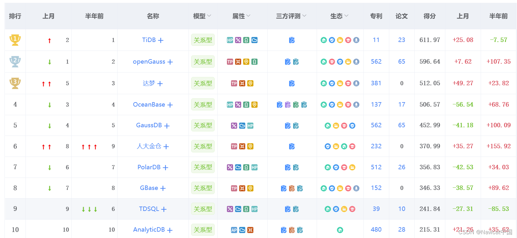Expand OceanBase using its plus icon

[x=170, y=105]
